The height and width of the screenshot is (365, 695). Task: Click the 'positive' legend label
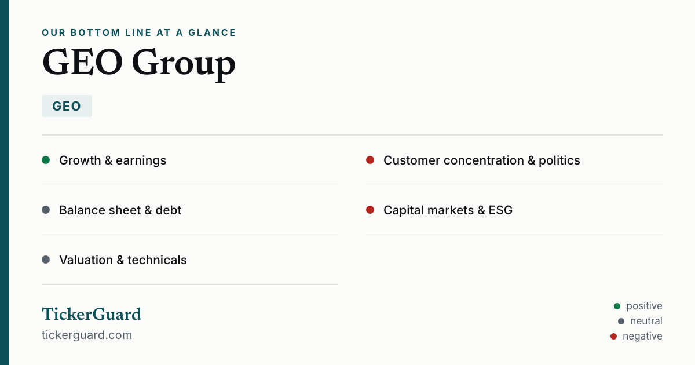pyautogui.click(x=644, y=306)
